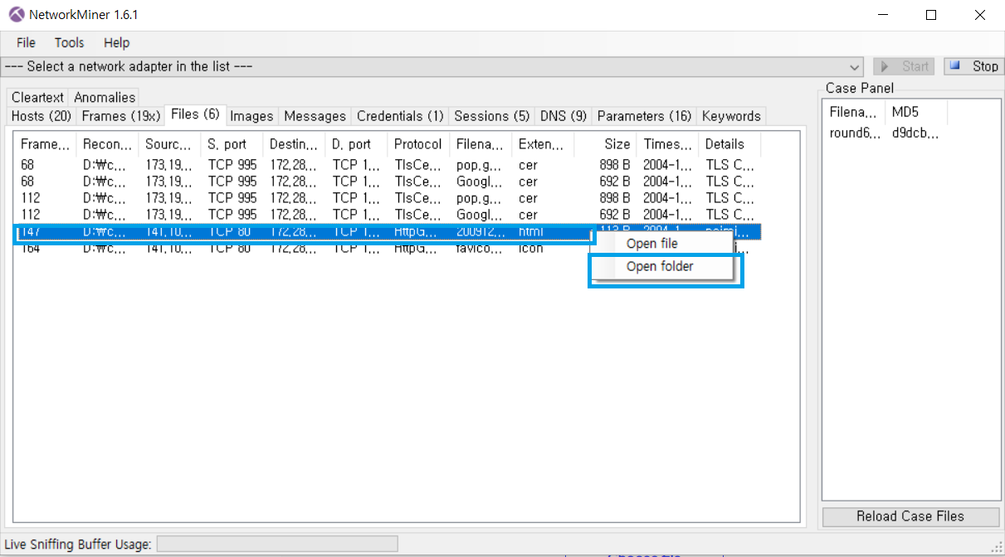Sort by the S. port column header

click(232, 144)
